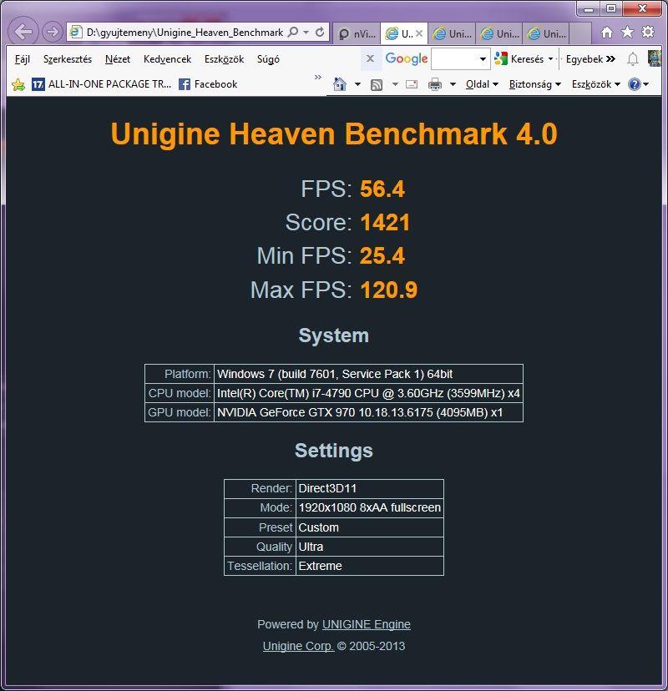Open the Kedvencek menu
Viewport: 668px width, 691px height.
coord(167,59)
